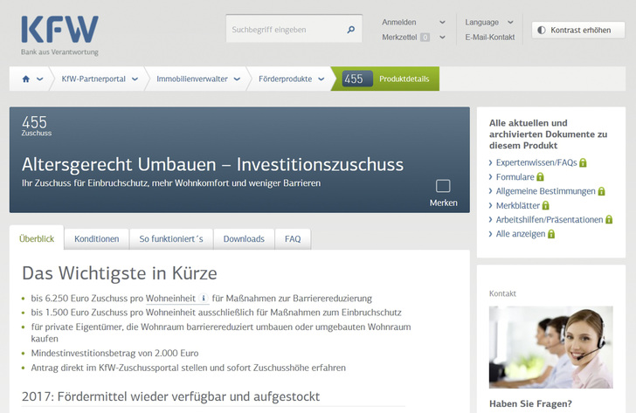Go to home via house breadcrumb icon
Image resolution: width=636 pixels, height=413 pixels.
(26, 79)
